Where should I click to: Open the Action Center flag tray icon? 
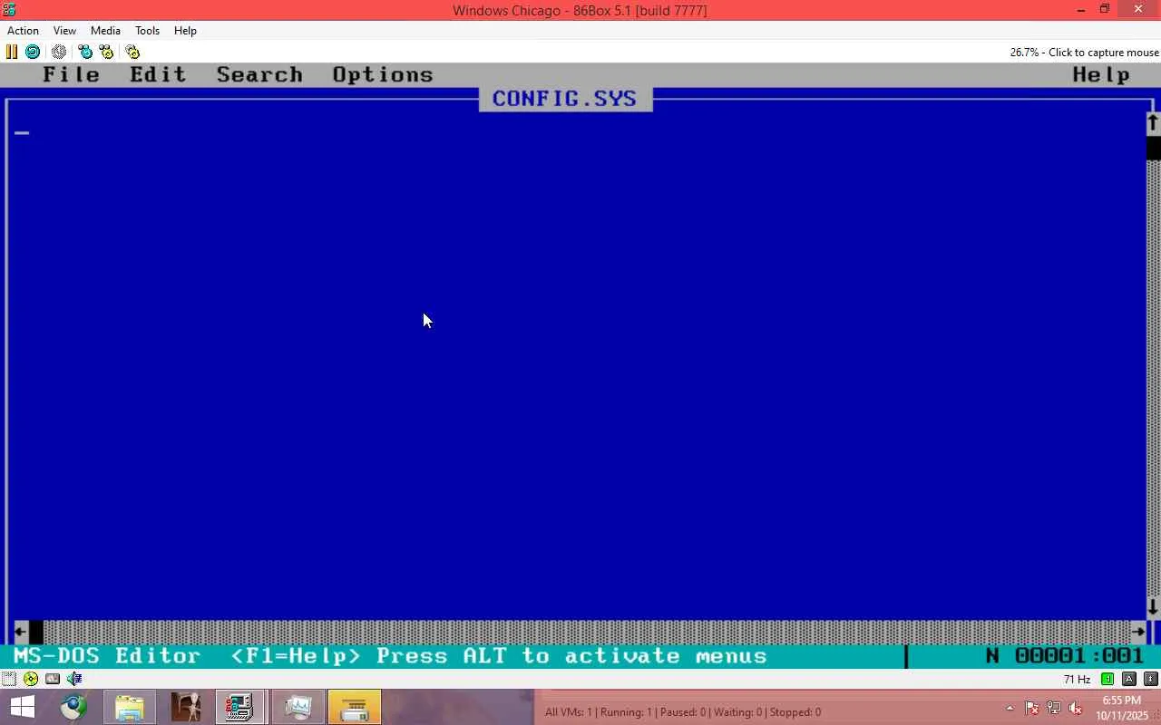[x=1032, y=708]
